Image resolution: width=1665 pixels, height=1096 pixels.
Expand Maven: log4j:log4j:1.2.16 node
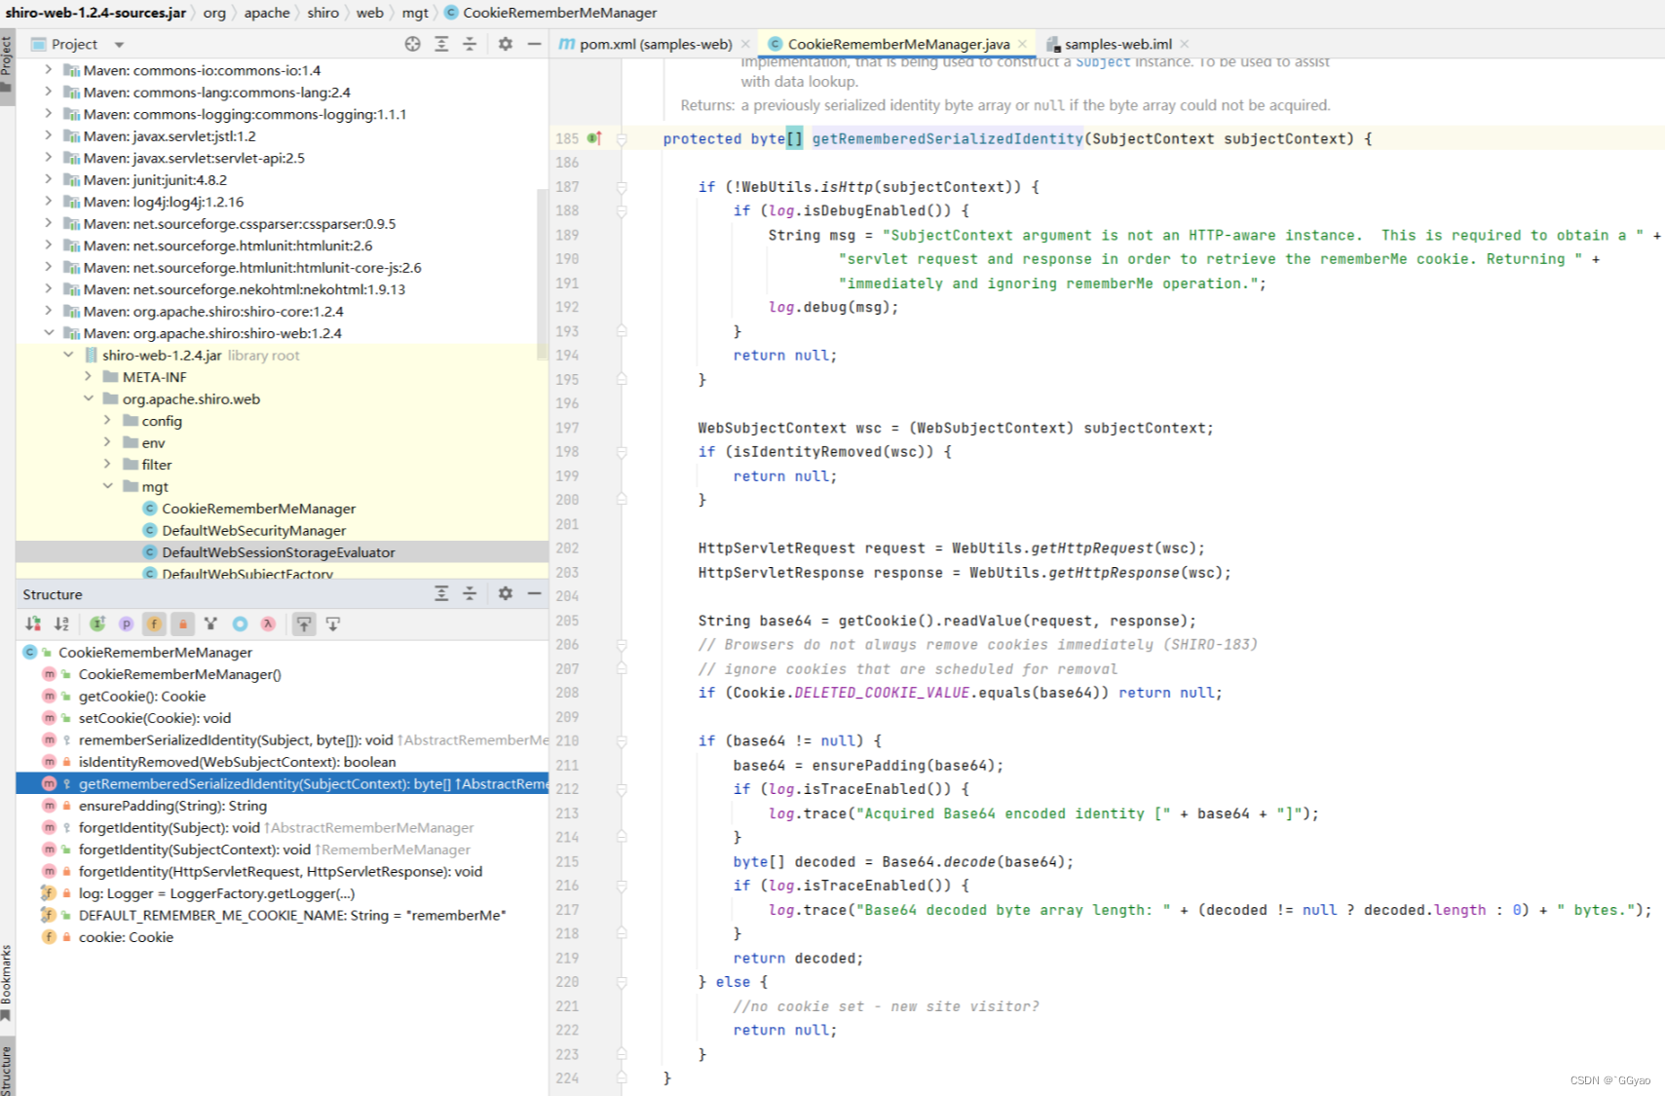click(48, 202)
